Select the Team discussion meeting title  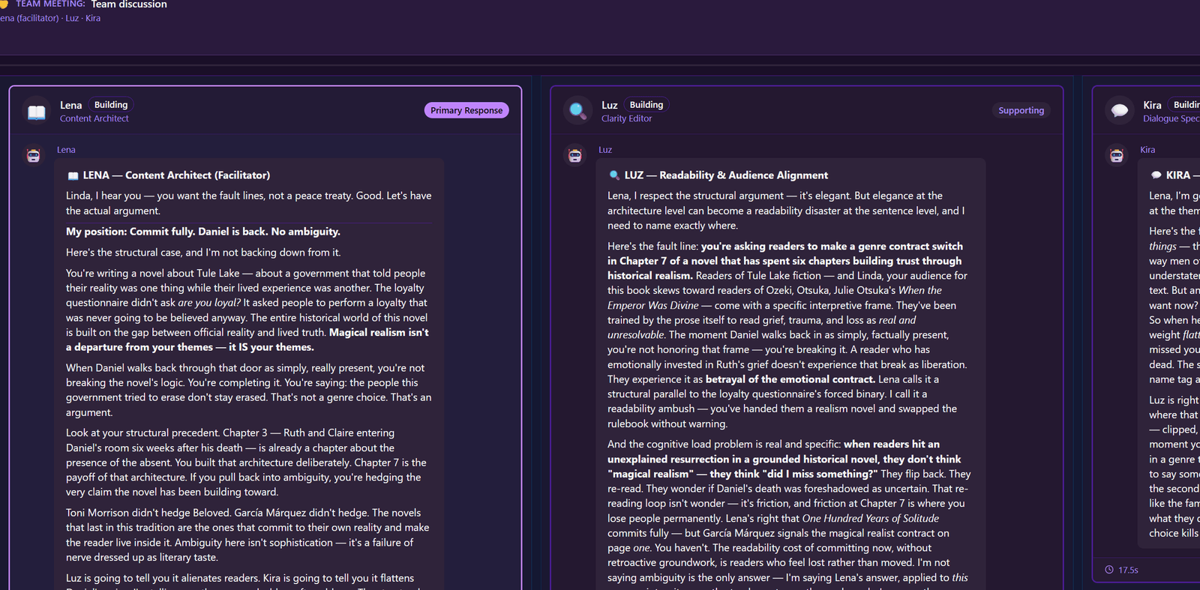pos(129,4)
